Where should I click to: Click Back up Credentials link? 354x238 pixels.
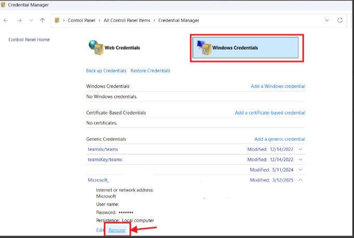106,71
